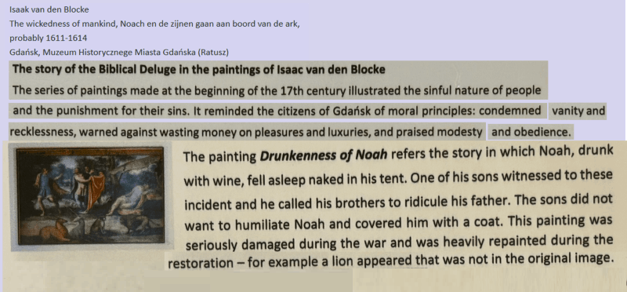Click the Drunkenness of Noah painting thumbnail
627x292 pixels.
(x=90, y=195)
